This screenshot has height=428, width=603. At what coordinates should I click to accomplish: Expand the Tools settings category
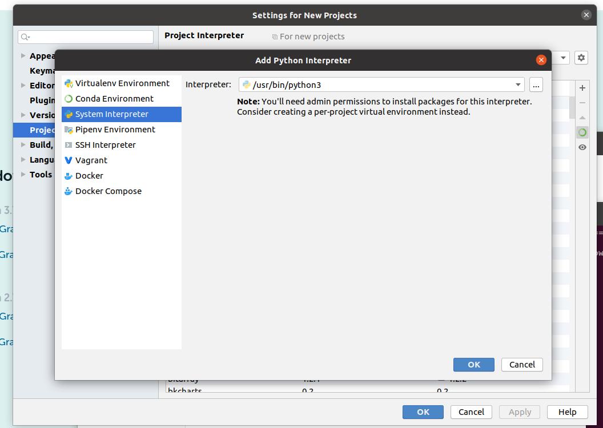[x=23, y=175]
